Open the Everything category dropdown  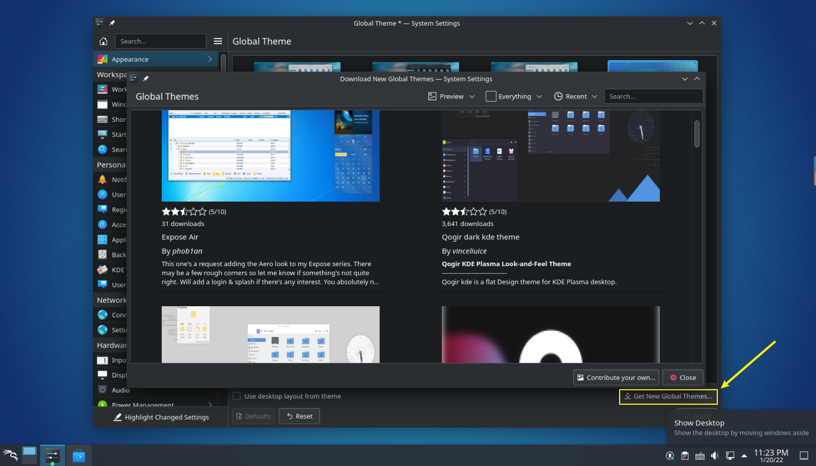(x=514, y=96)
